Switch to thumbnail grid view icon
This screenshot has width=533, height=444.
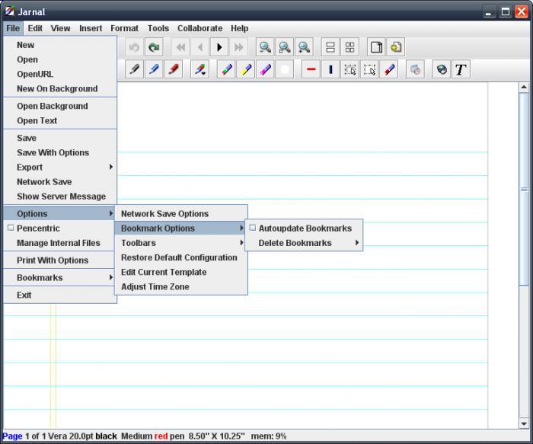pos(349,47)
